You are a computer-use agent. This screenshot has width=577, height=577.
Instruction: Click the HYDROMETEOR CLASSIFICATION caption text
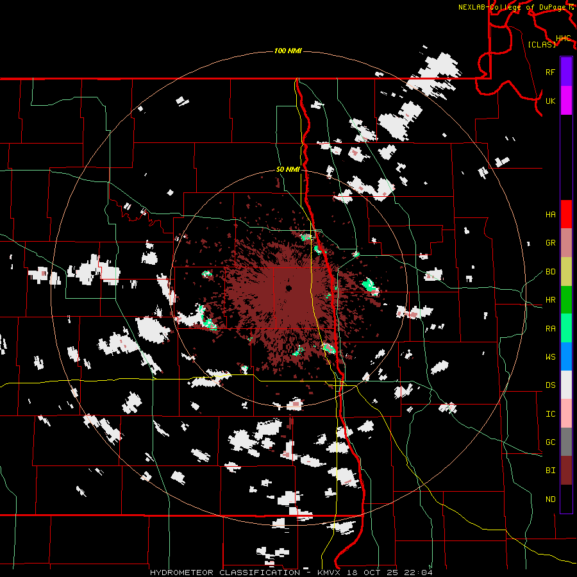click(x=225, y=573)
